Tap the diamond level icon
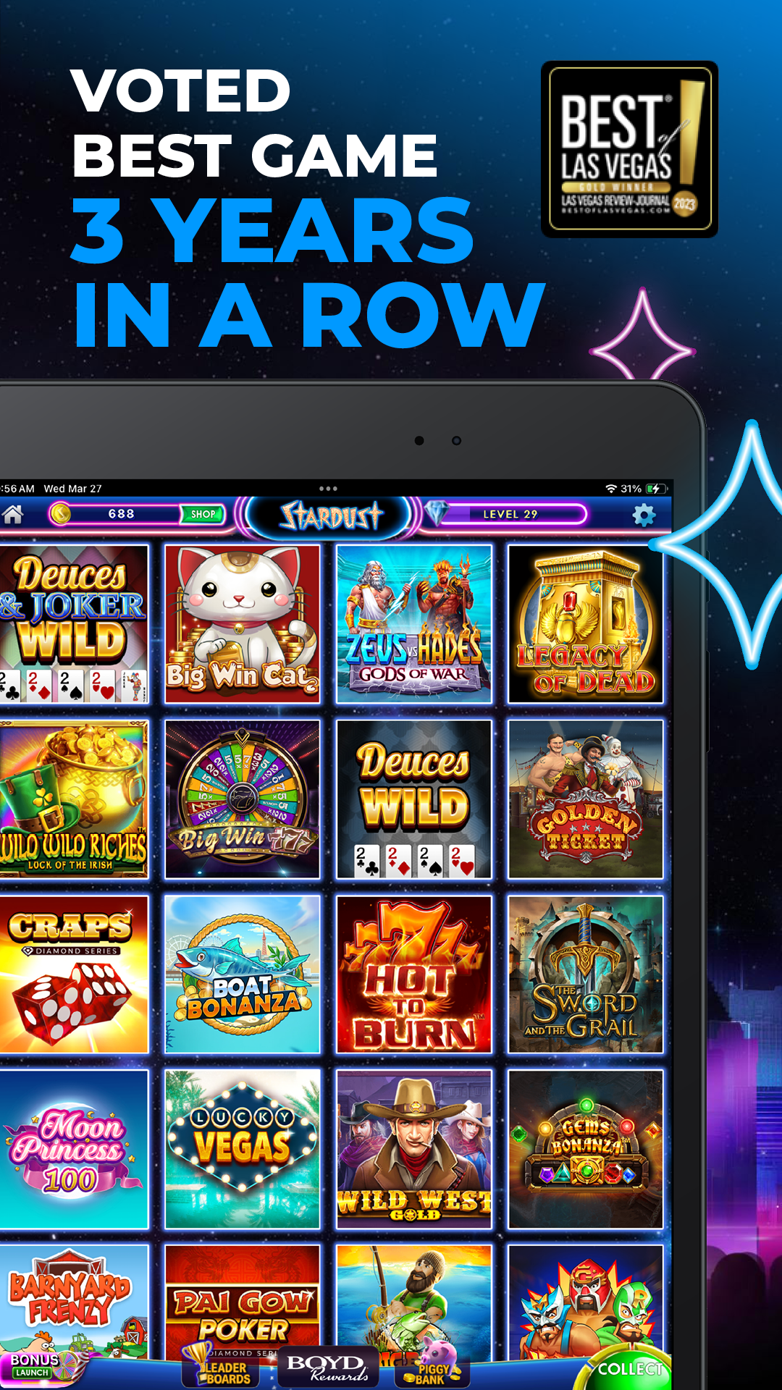 pos(437,513)
